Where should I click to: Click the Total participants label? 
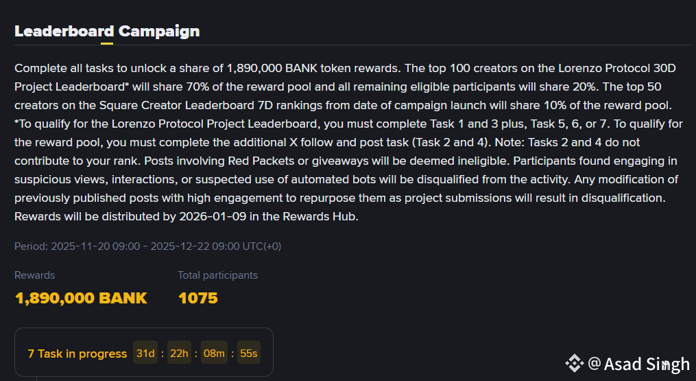[x=217, y=275]
